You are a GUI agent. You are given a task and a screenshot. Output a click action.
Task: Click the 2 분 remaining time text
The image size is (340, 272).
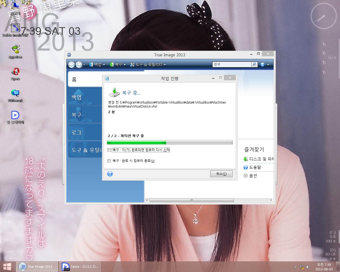click(x=112, y=112)
